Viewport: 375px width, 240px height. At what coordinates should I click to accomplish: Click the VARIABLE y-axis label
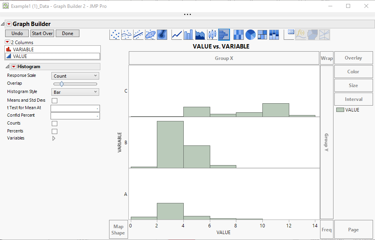(120, 142)
